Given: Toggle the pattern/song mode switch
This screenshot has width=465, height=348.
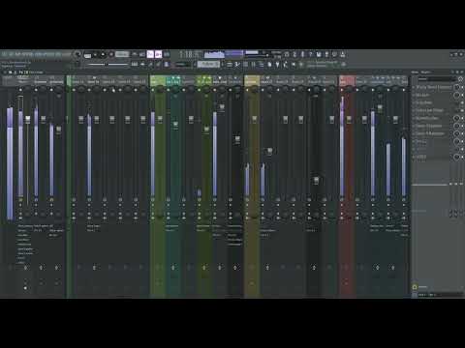Looking at the screenshot, I should 87,55.
